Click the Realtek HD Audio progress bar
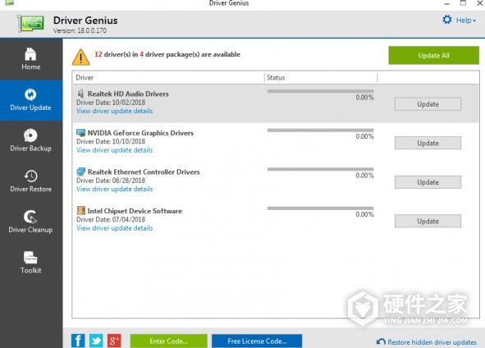 (x=320, y=91)
